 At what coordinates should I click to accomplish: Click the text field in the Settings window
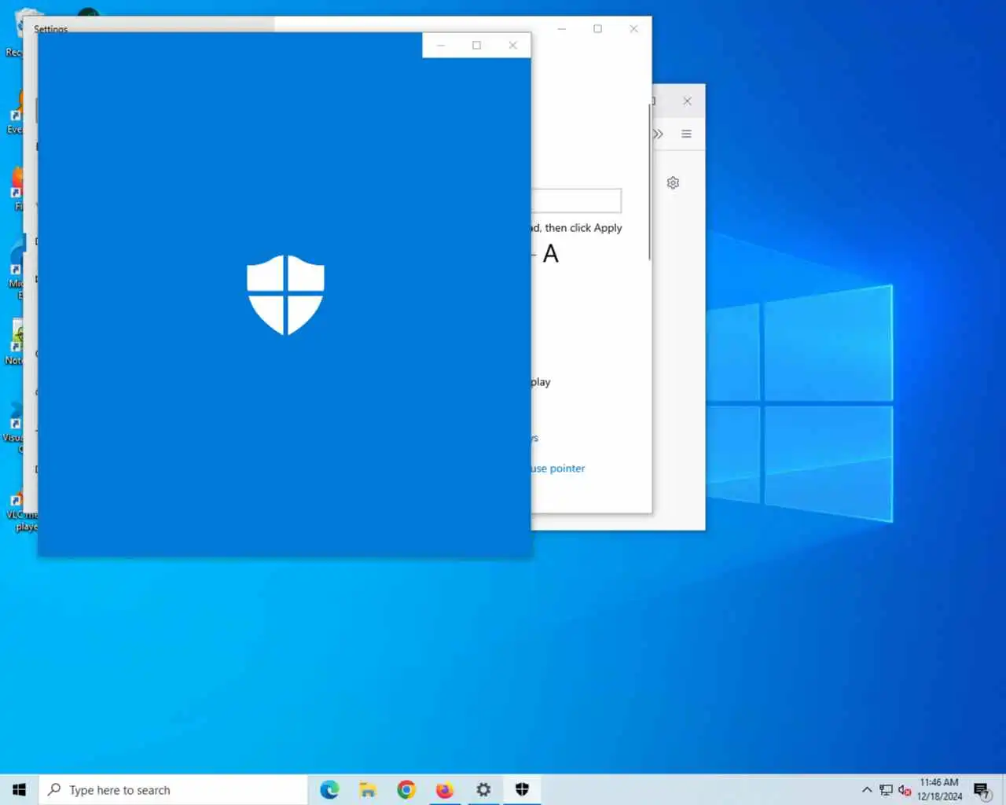(x=576, y=200)
